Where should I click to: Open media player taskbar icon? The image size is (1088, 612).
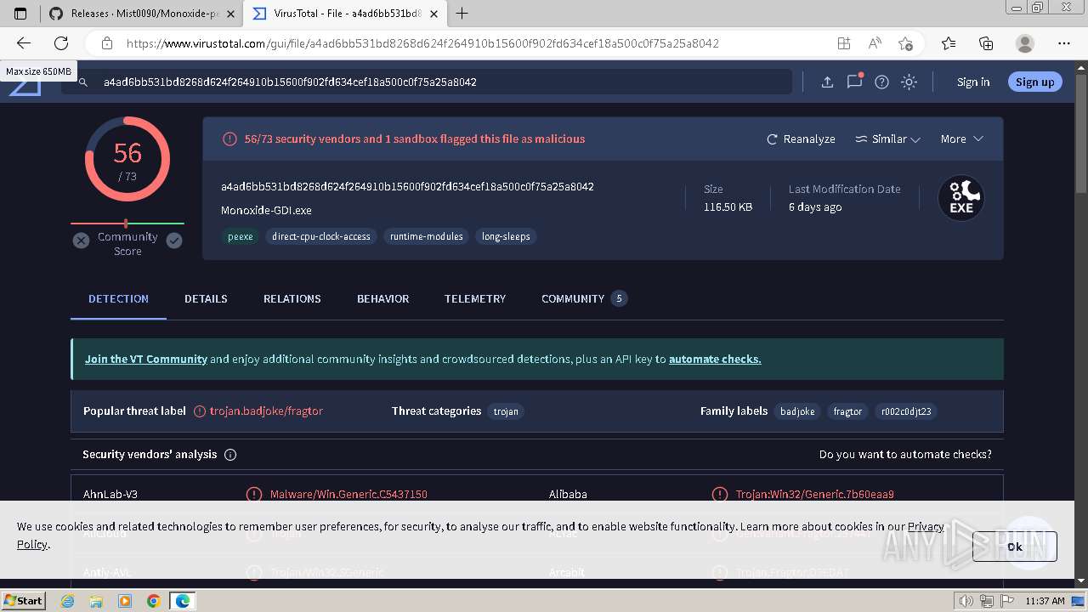coord(125,601)
